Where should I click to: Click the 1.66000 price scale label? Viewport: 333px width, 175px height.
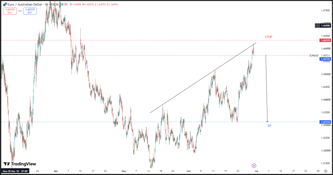pyautogui.click(x=326, y=49)
